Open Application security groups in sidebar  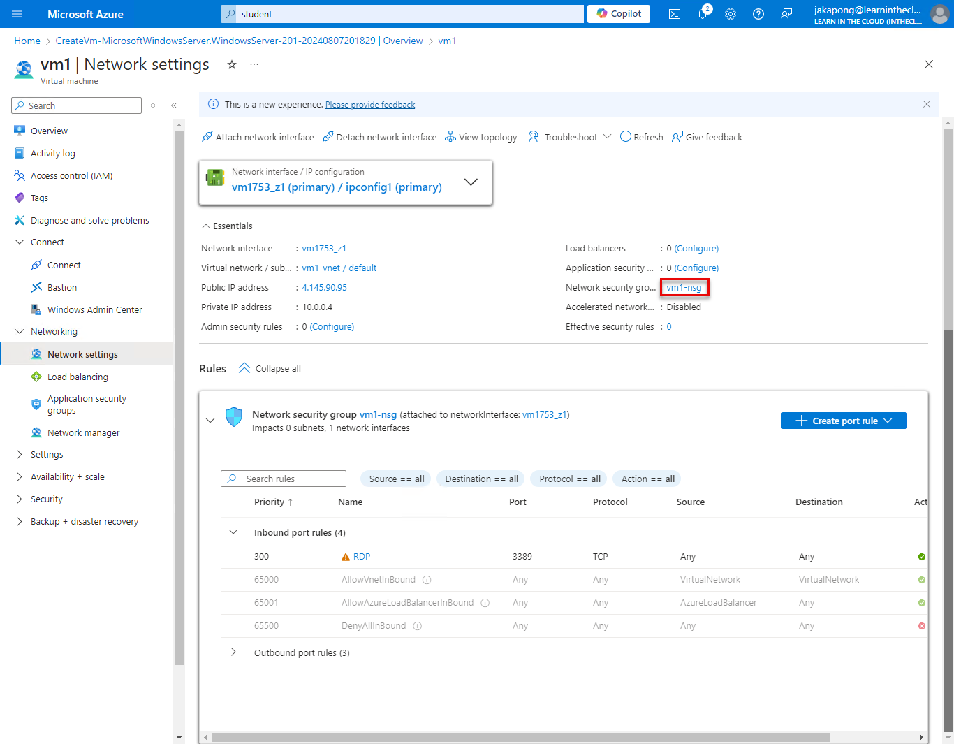click(x=87, y=404)
